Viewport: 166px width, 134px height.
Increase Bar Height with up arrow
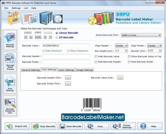click(126, 50)
